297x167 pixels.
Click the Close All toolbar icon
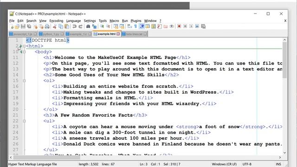click(x=41, y=26)
